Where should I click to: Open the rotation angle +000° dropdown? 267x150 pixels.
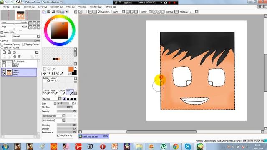click(x=150, y=12)
